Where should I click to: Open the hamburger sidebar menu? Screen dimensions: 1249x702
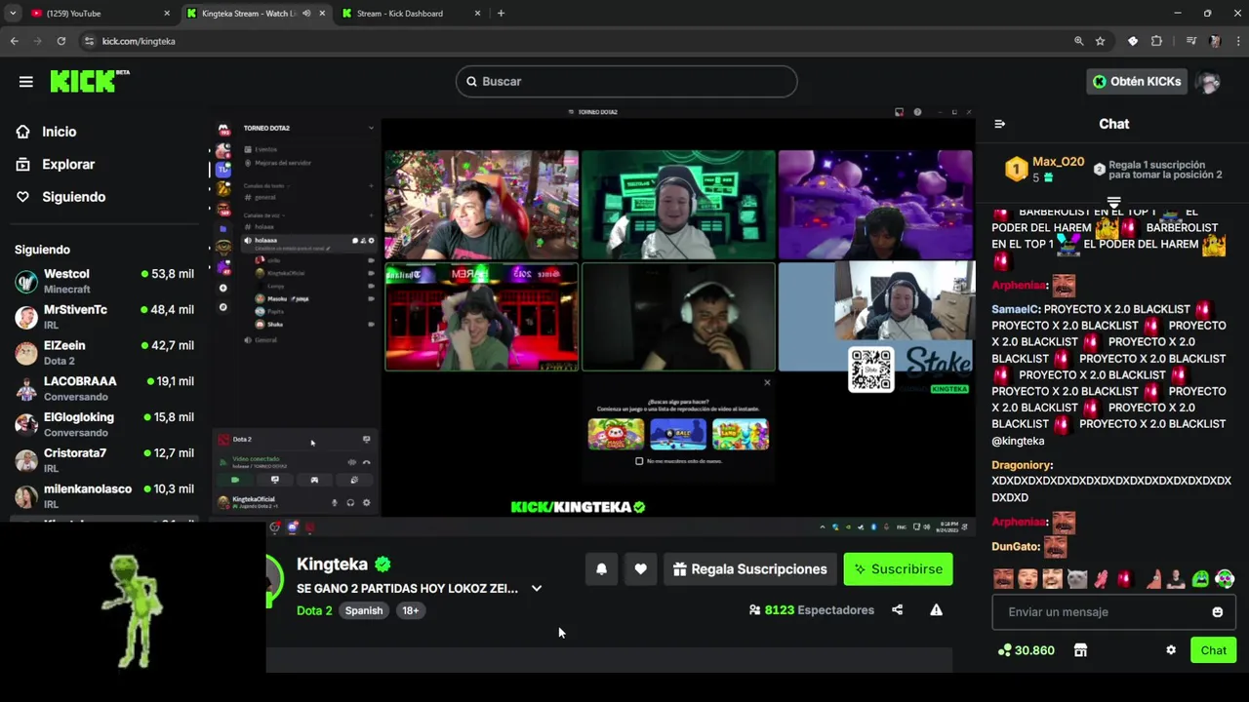pos(25,82)
